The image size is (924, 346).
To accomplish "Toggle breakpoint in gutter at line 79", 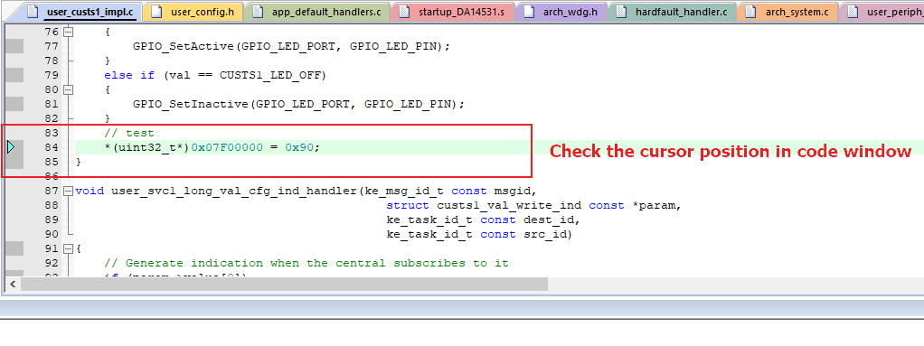I will point(14,75).
